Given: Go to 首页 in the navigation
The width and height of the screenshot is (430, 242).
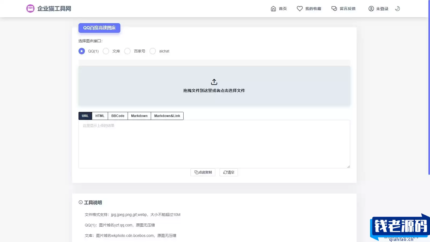Looking at the screenshot, I should coord(283,9).
